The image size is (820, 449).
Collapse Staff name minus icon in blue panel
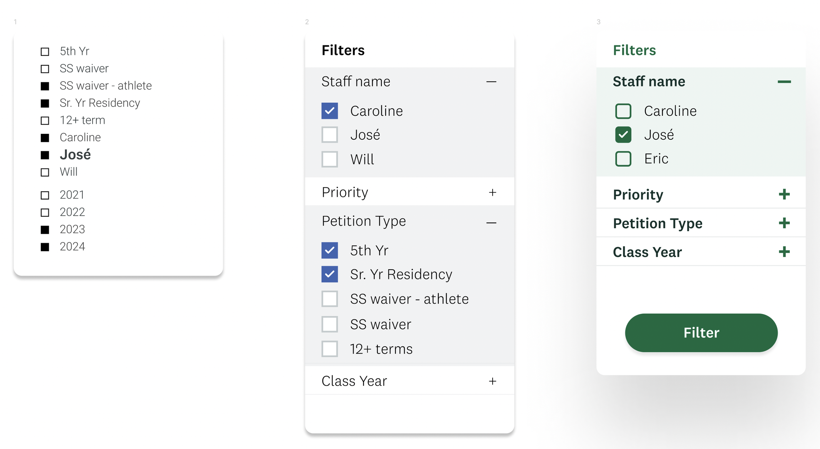pos(491,82)
